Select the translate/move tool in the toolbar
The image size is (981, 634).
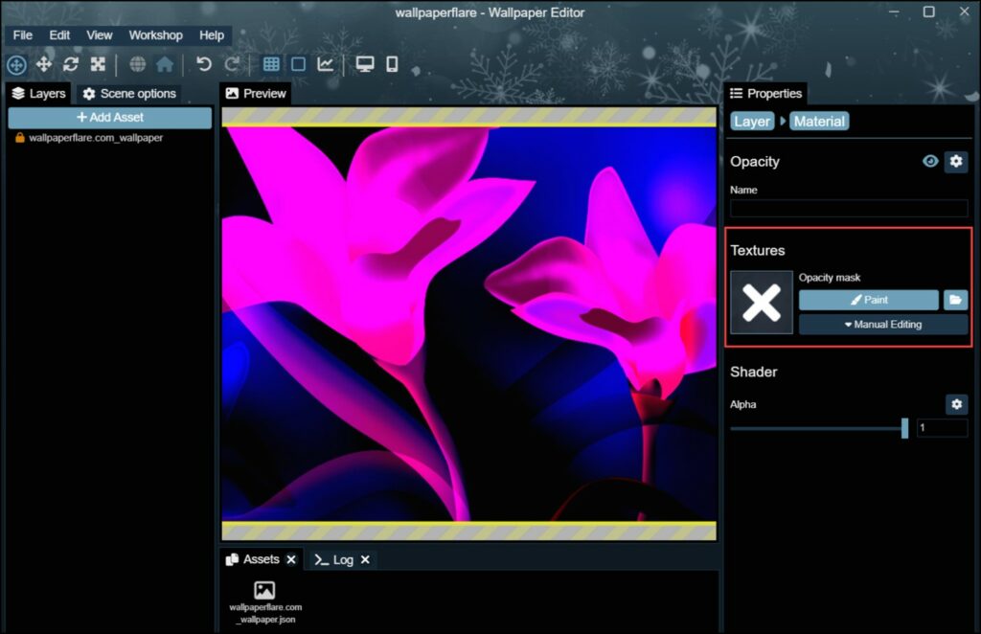[x=43, y=64]
